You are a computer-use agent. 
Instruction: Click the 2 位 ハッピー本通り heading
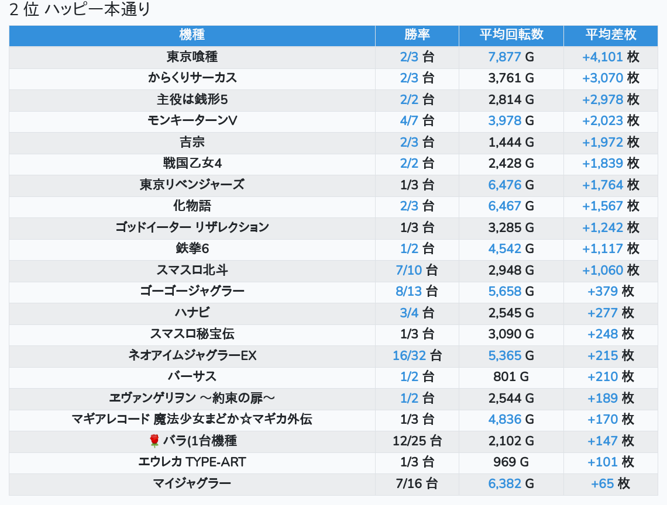point(80,10)
